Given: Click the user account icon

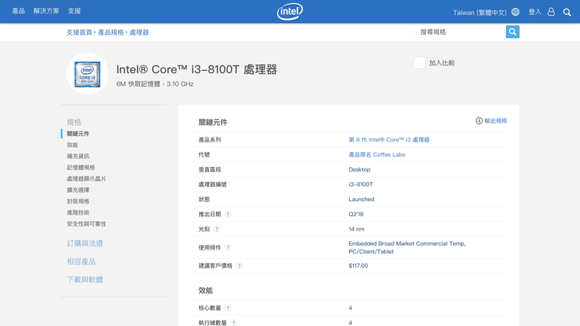Looking at the screenshot, I should 551,12.
